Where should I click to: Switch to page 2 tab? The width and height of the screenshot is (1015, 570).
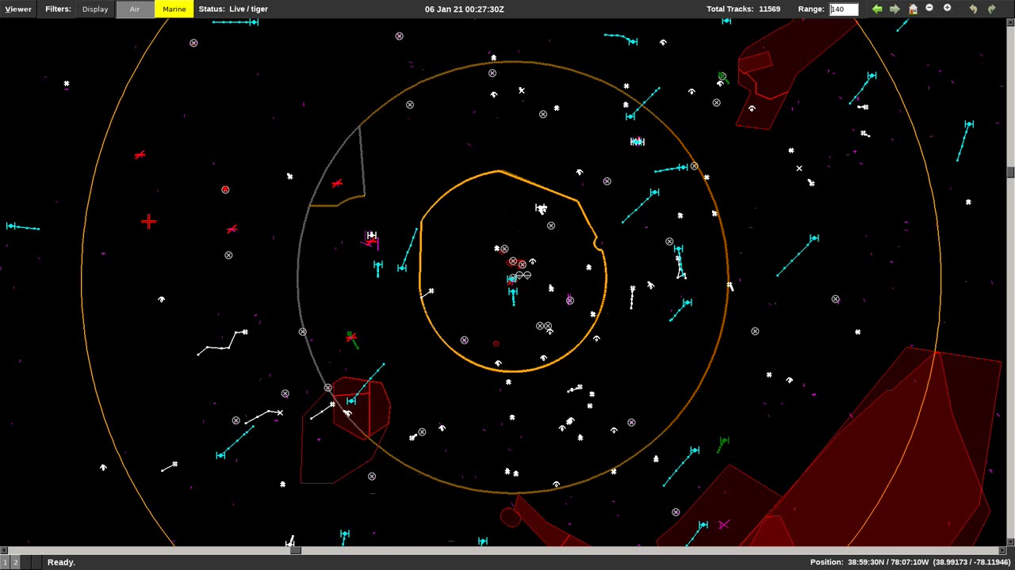pos(15,562)
